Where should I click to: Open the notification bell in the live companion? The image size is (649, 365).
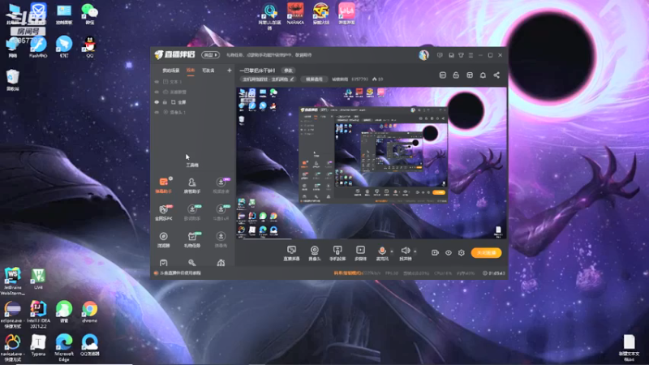pos(483,75)
